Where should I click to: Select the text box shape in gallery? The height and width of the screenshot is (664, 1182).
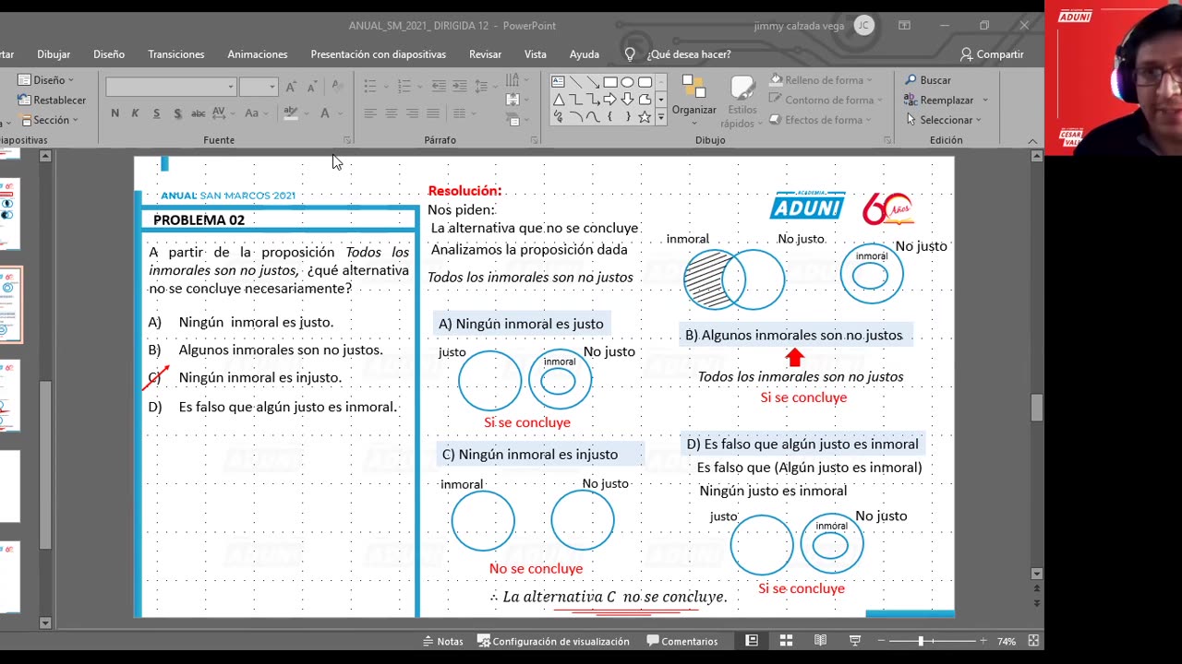point(558,82)
